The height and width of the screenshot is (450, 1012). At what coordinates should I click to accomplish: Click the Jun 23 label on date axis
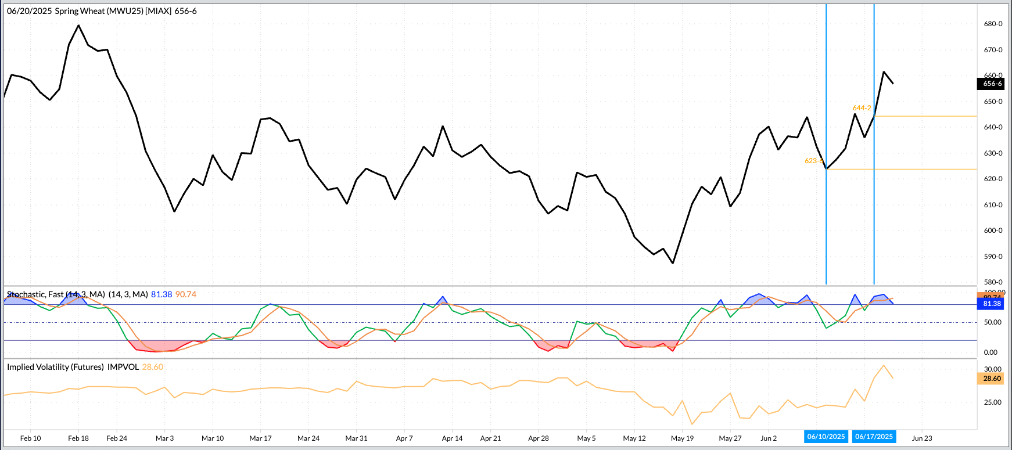(x=922, y=438)
